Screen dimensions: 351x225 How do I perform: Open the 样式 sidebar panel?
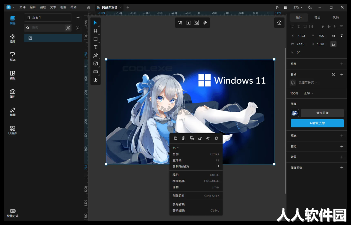[x=13, y=57]
